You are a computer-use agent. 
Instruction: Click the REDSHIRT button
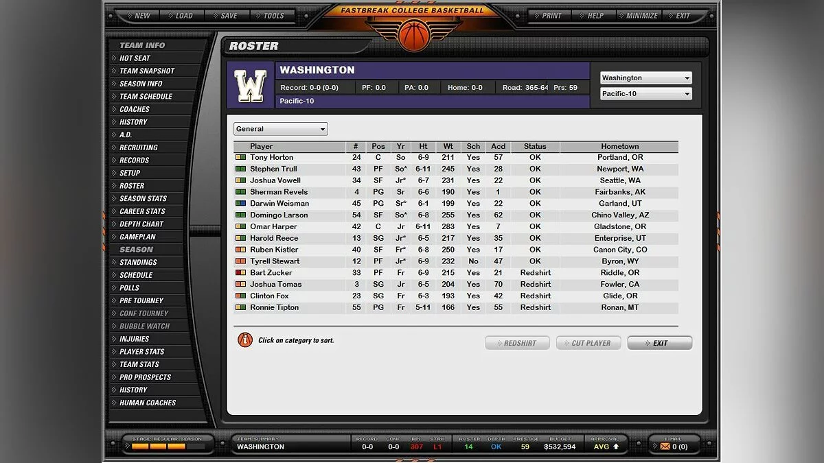pos(517,343)
